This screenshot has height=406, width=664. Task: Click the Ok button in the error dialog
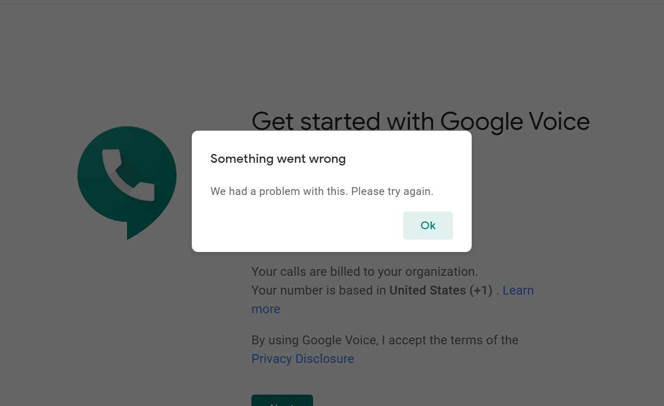[x=428, y=226]
